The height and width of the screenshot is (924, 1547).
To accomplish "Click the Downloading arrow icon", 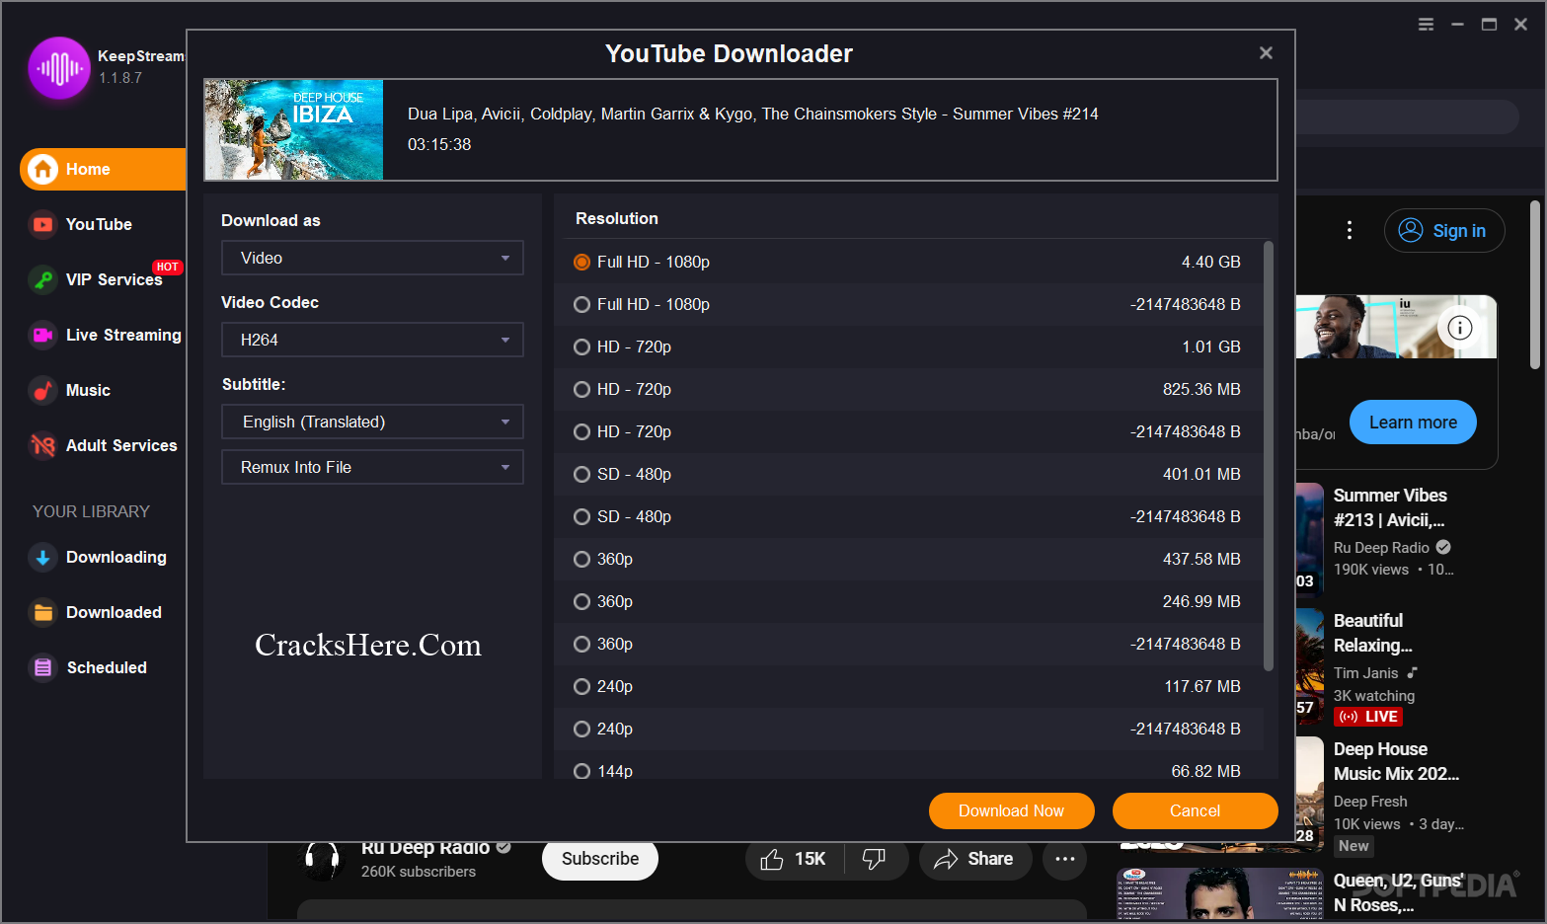I will [42, 558].
